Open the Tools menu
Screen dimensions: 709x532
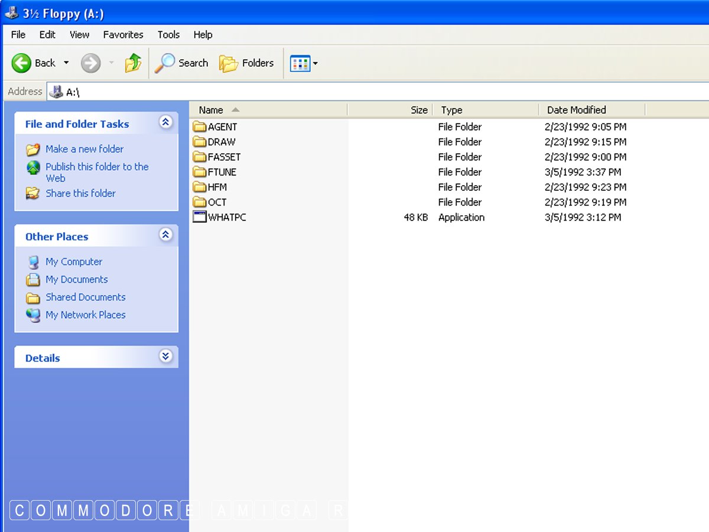point(168,35)
